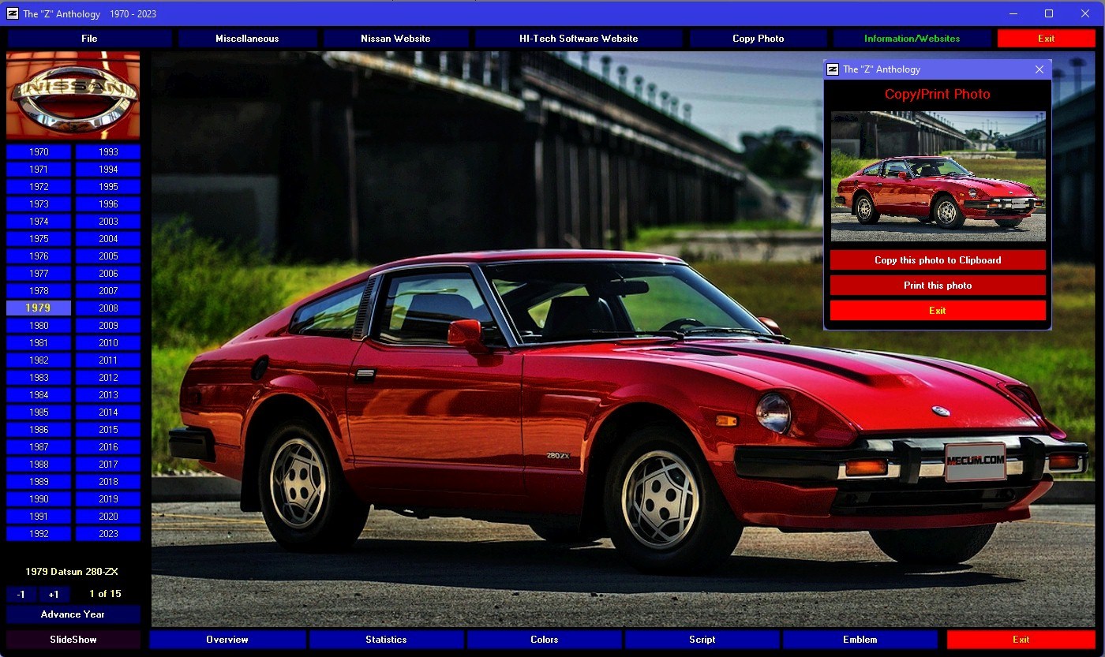Click the '1 of 15' photo counter

coord(105,594)
